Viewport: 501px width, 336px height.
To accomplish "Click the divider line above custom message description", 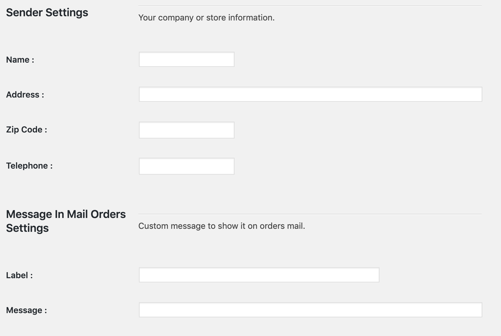I will 310,214.
